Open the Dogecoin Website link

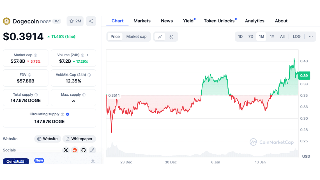[x=47, y=139]
